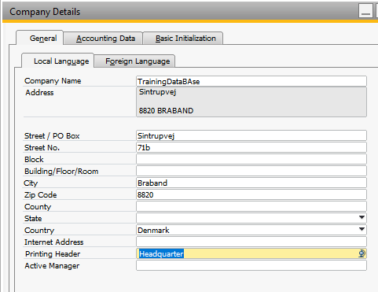This screenshot has height=292, width=378.
Task: Click the Internet Address input field
Action: pos(251,242)
